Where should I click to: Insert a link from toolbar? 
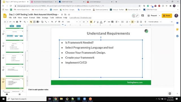pyautogui.click(x=109, y=22)
